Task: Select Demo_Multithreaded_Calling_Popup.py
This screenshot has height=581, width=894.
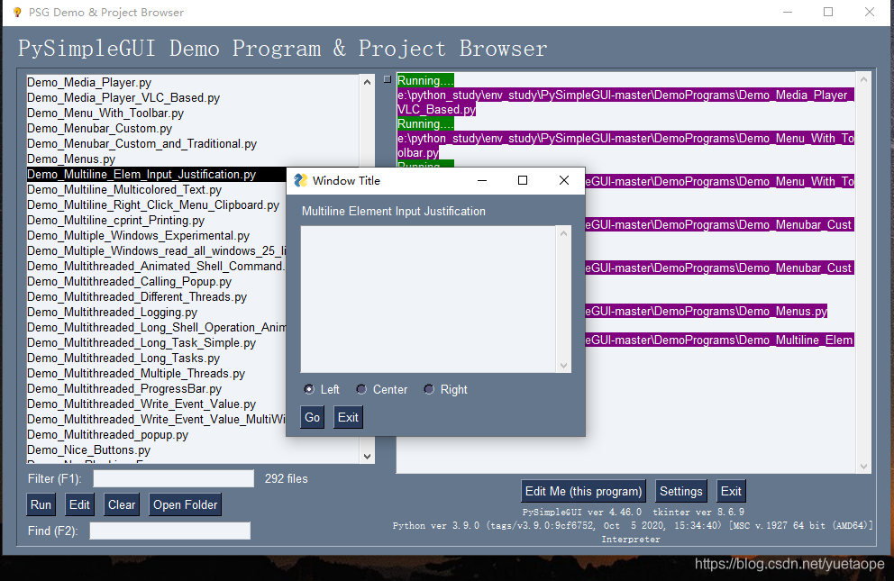Action: point(156,282)
